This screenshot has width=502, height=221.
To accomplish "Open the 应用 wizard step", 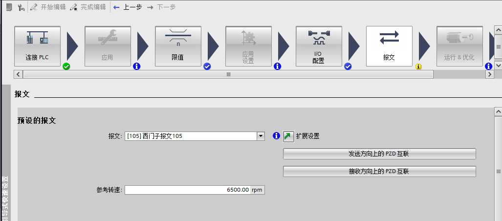I will click(108, 46).
